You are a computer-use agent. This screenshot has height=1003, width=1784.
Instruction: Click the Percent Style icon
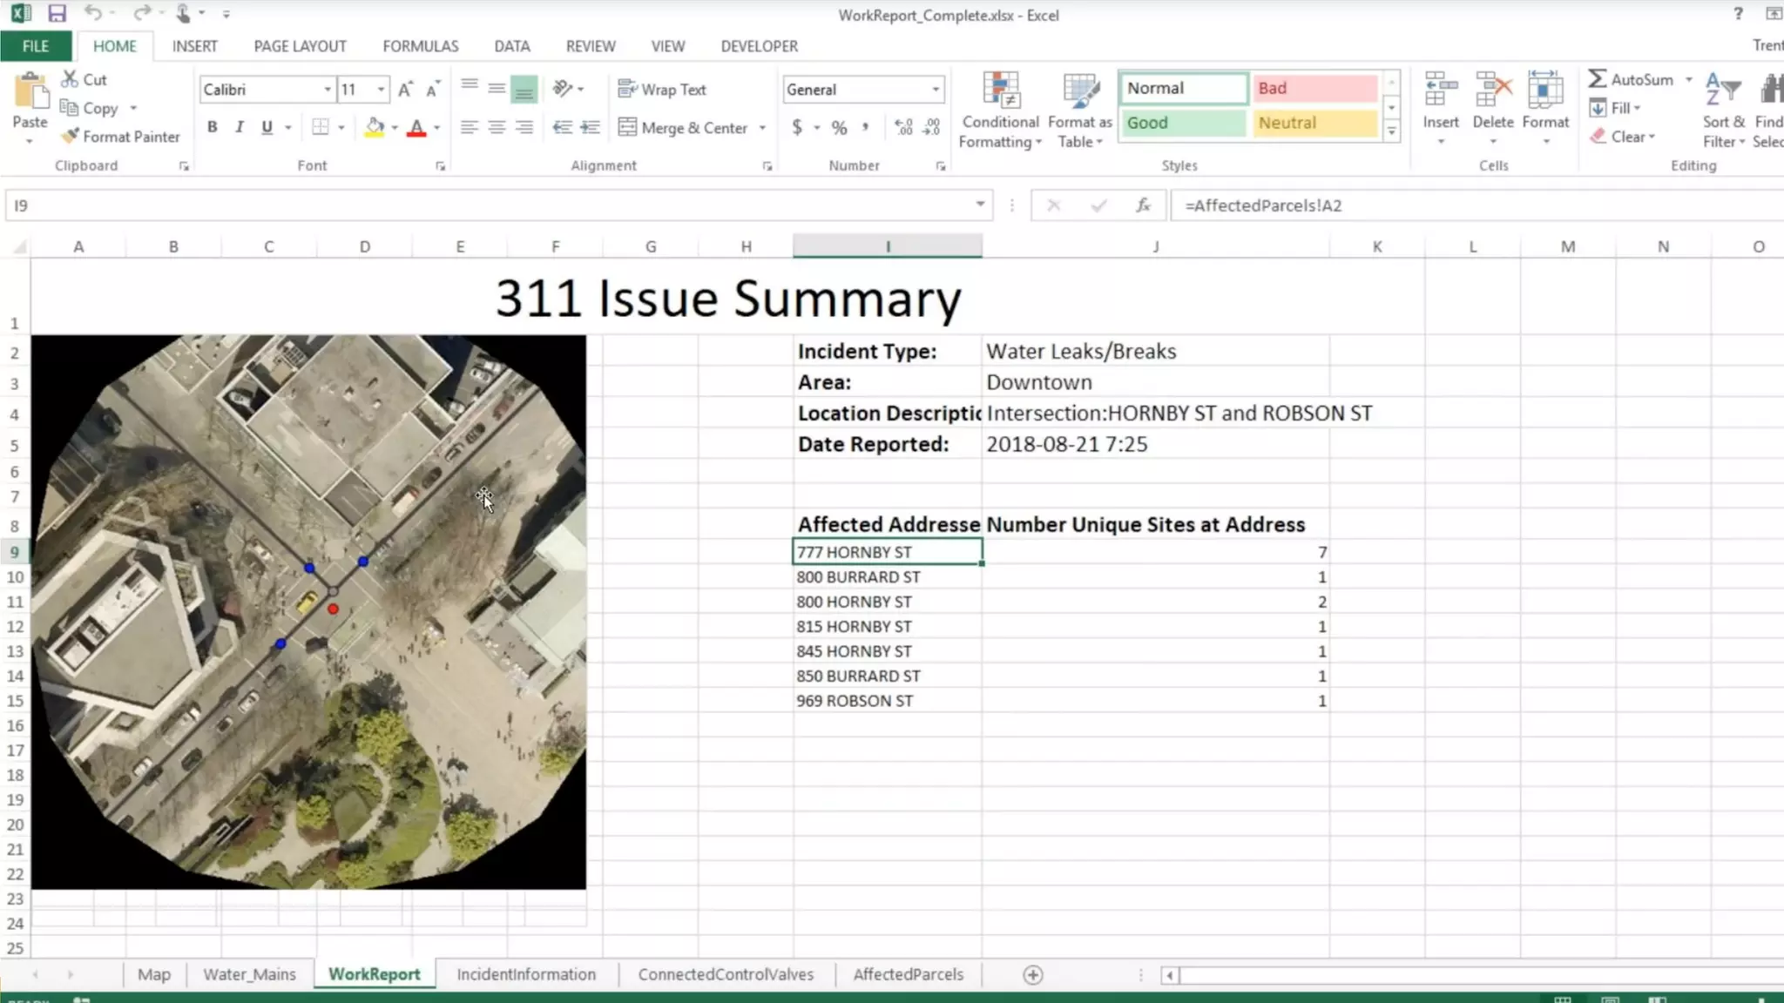click(x=839, y=128)
